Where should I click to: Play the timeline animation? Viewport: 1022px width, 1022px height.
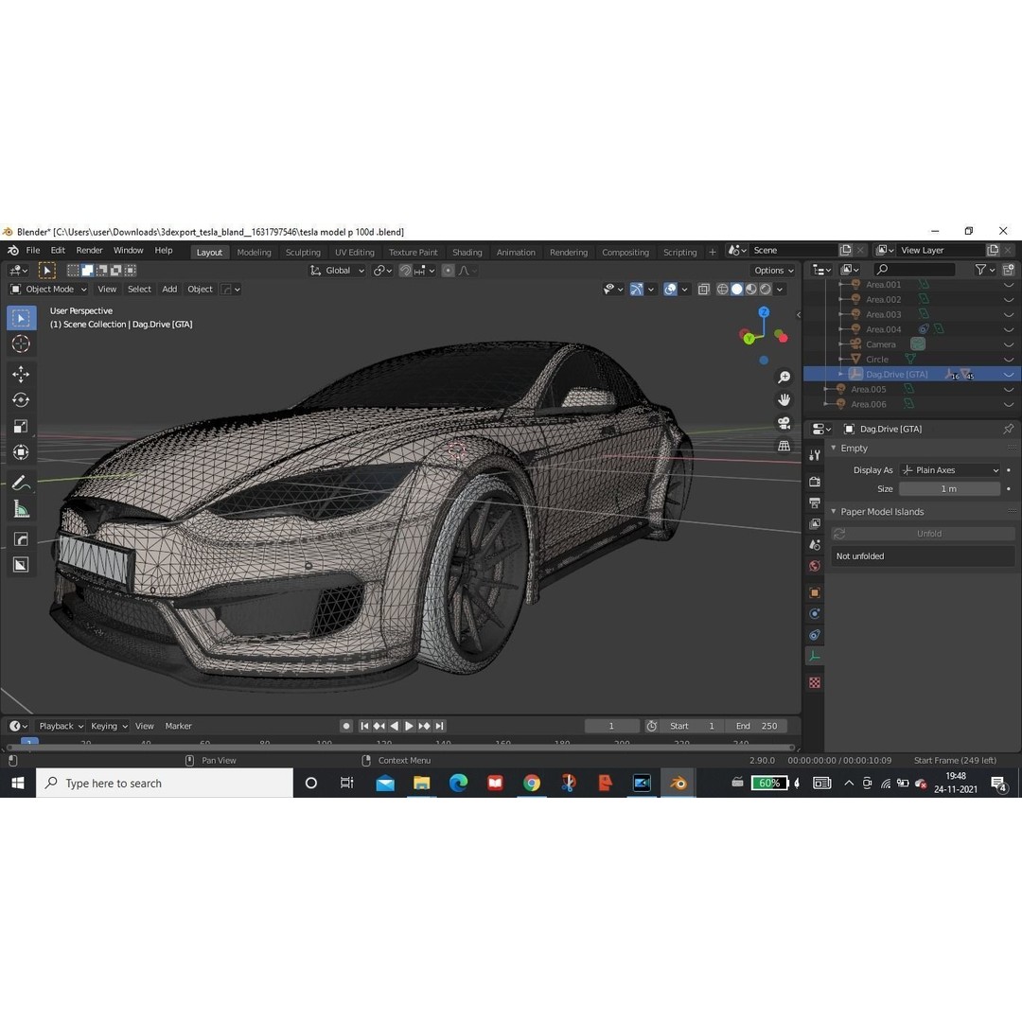409,726
